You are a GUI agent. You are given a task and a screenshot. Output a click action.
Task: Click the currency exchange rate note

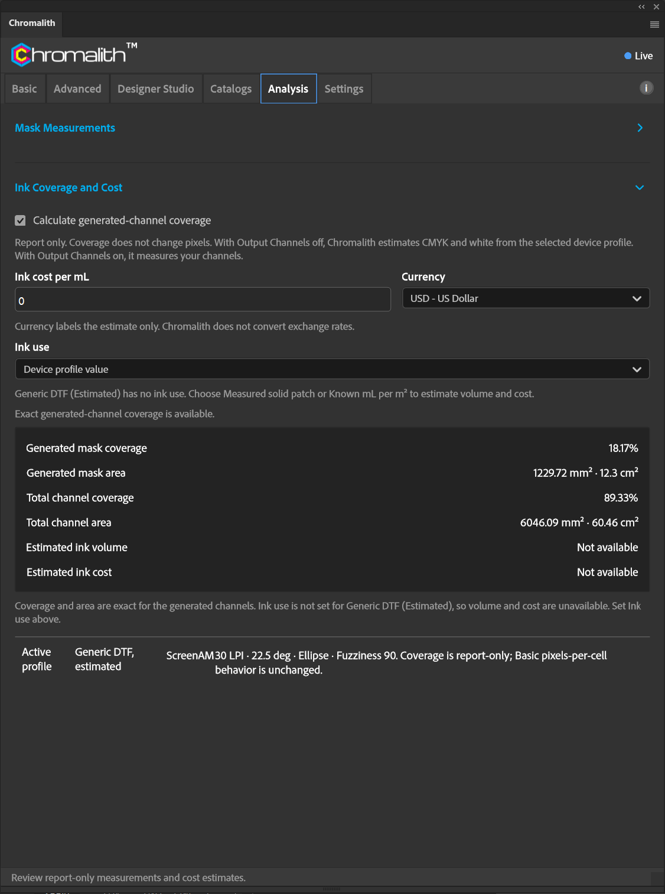coord(184,327)
